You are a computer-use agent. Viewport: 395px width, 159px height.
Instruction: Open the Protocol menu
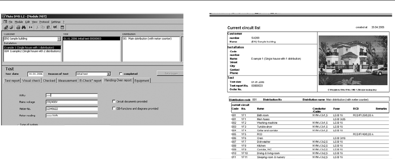click(44, 22)
